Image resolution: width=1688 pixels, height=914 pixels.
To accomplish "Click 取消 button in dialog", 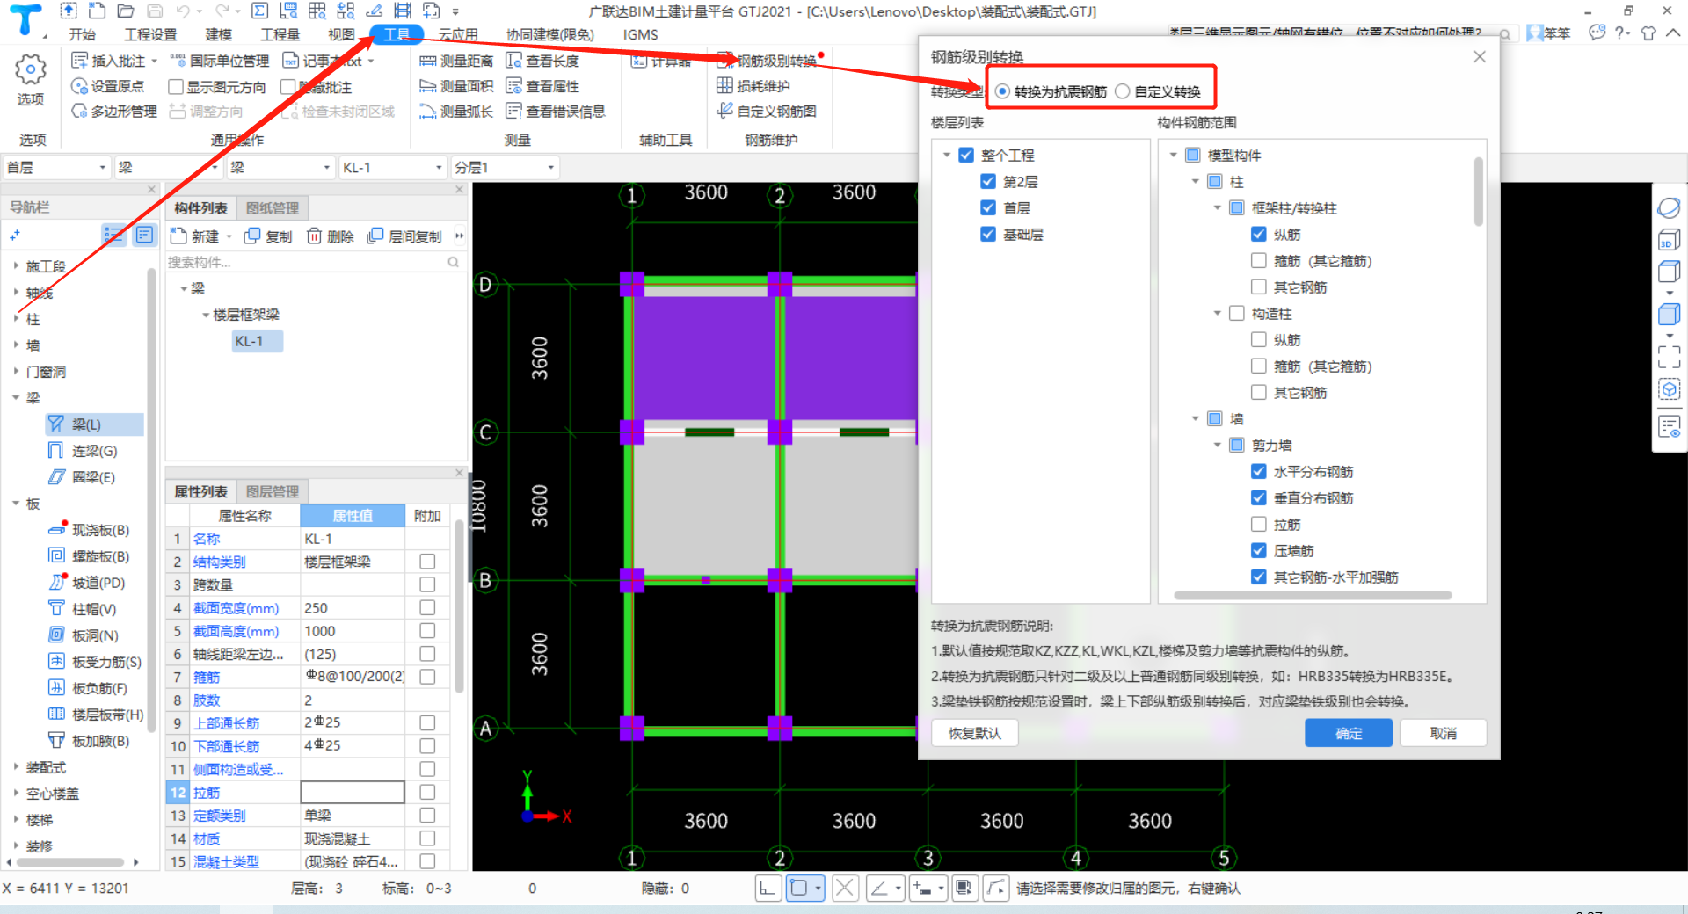I will coord(1443,733).
